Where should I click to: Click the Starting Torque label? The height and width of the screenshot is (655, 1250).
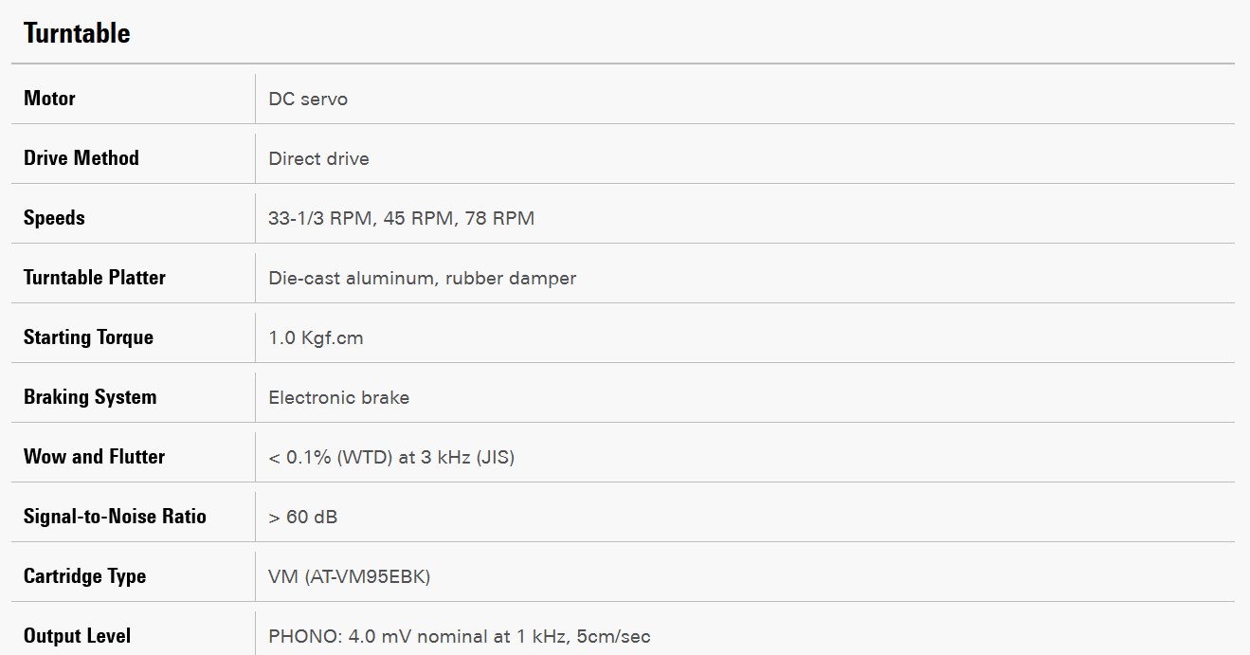[88, 337]
